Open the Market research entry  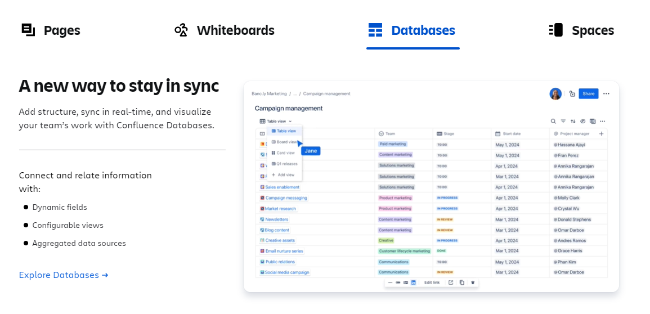[280, 209]
